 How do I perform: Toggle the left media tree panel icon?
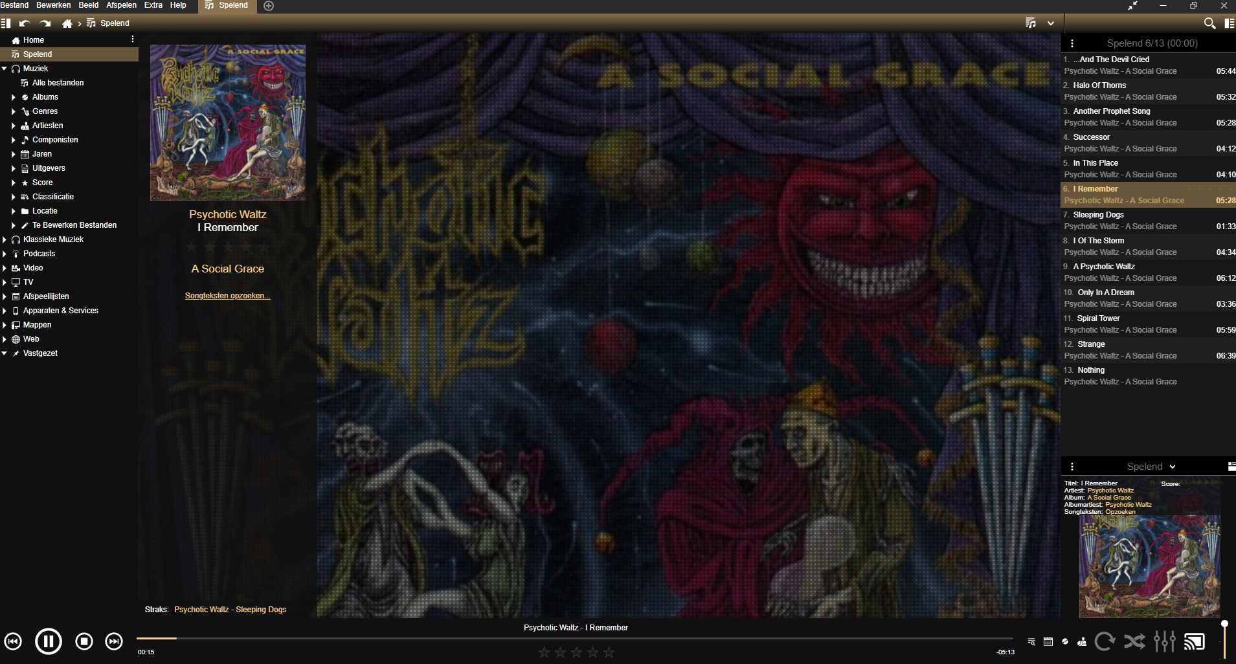pos(6,23)
